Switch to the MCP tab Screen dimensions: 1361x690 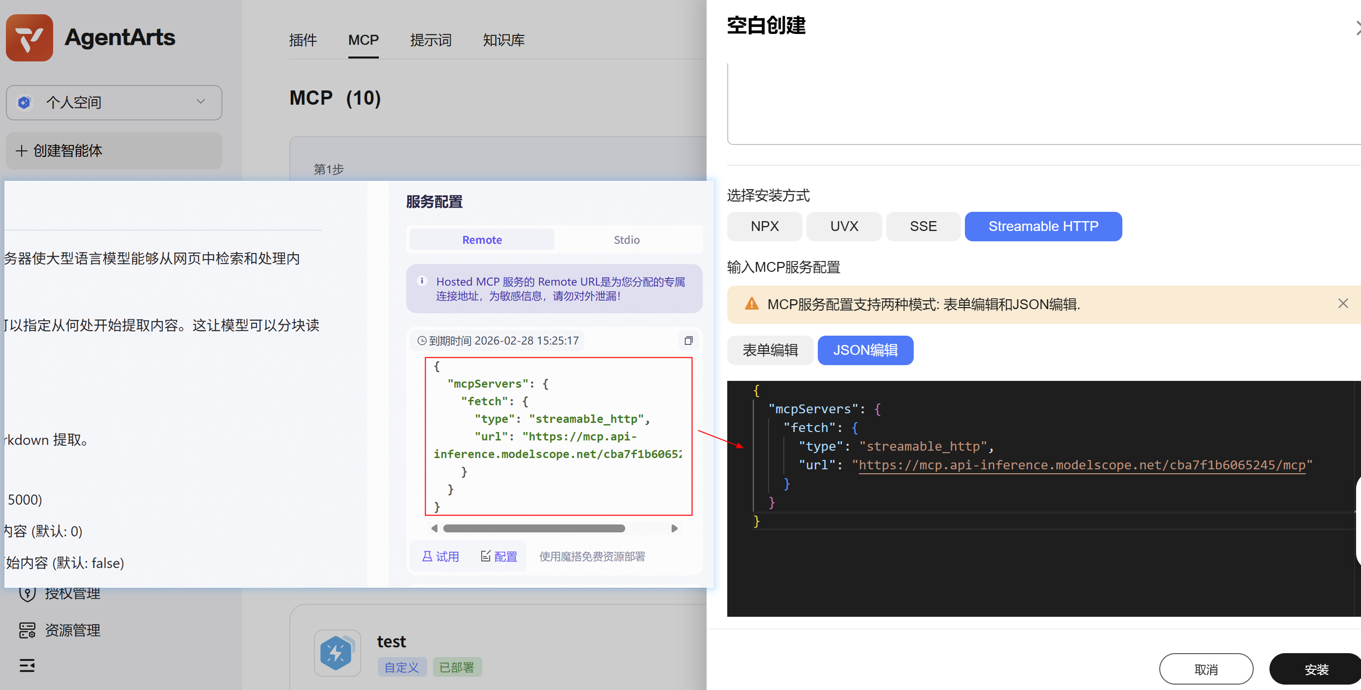pos(364,40)
